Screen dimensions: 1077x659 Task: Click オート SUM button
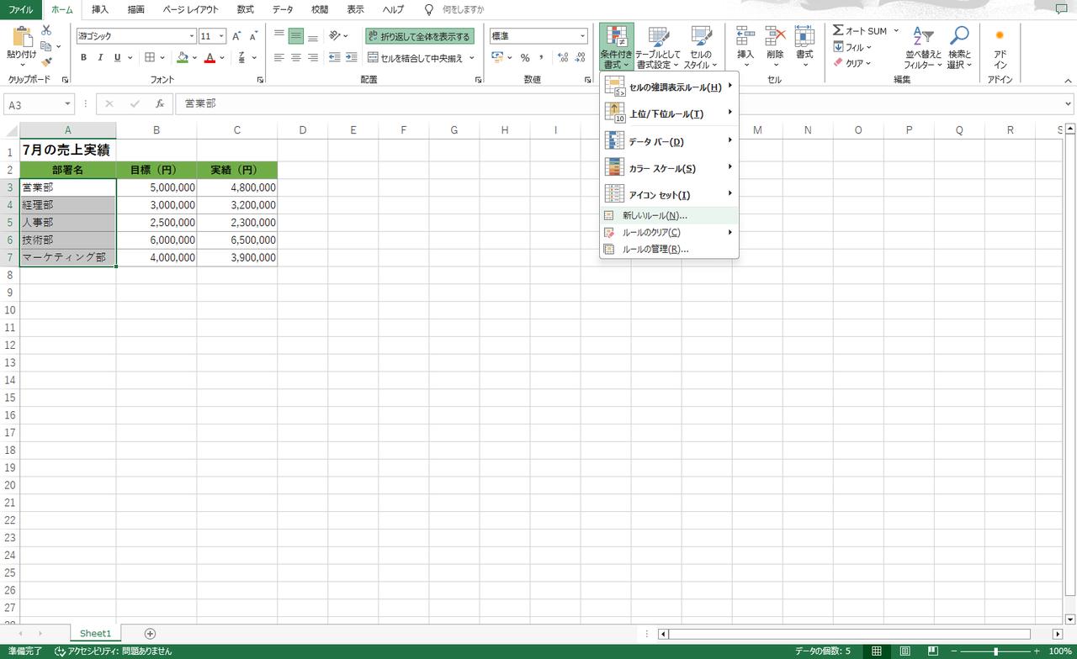(x=860, y=30)
